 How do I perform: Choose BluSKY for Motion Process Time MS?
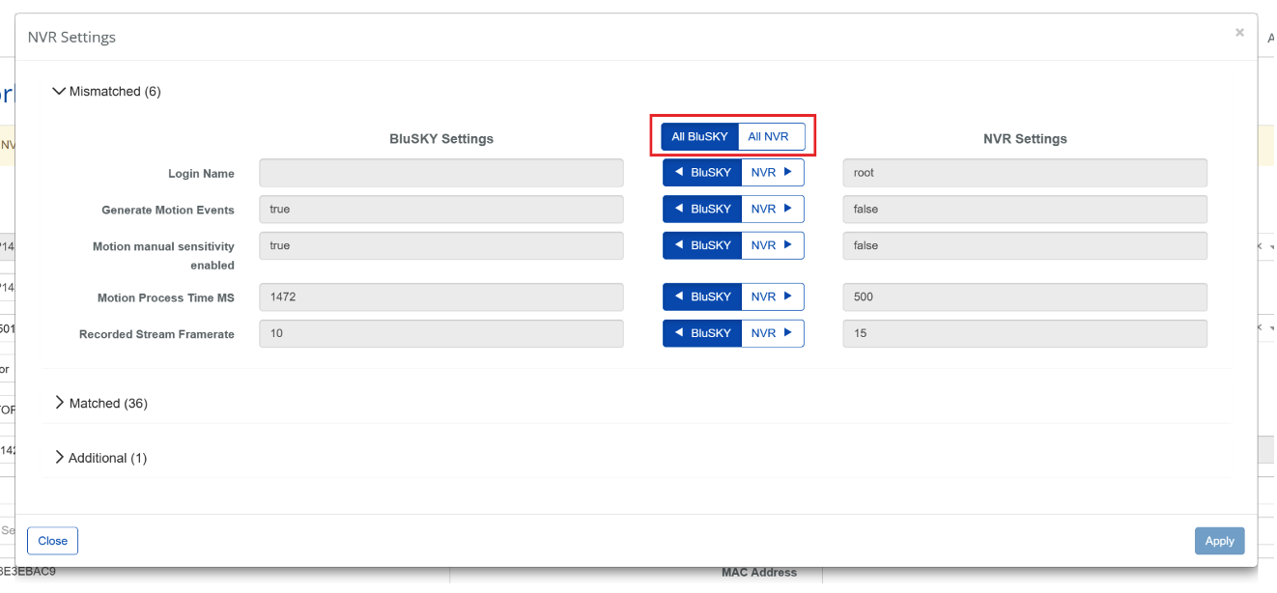click(x=702, y=297)
